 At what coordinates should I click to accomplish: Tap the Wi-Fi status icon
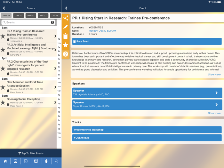209,2
